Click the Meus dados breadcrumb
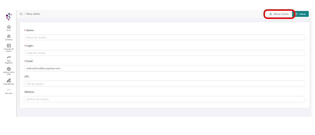Screen dimensions: 315x135 pos(33,14)
